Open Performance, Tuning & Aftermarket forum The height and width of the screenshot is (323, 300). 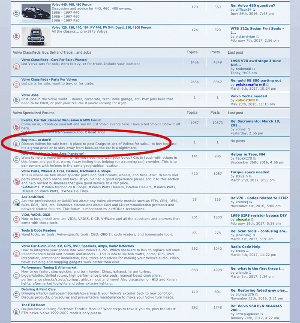(49, 267)
